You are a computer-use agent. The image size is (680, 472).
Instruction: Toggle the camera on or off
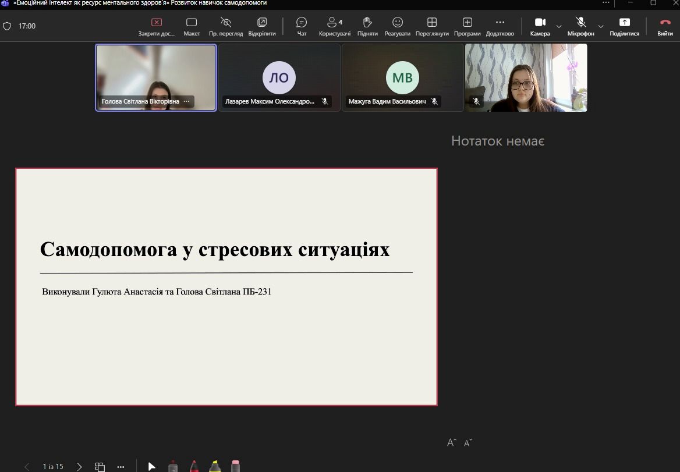coord(540,26)
